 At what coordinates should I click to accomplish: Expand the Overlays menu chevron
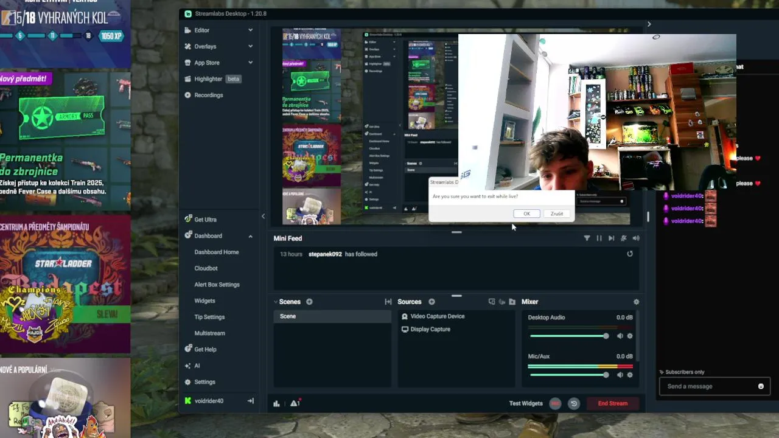250,46
